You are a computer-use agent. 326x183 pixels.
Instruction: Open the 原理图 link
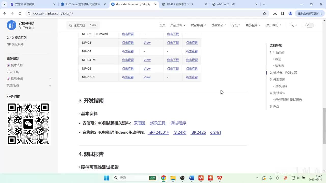pyautogui.click(x=139, y=123)
